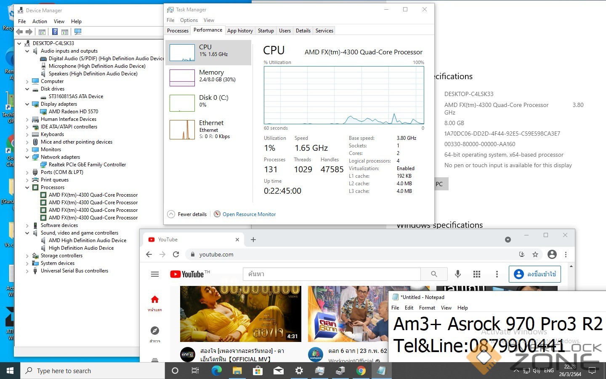Click the YouTube search input field
The height and width of the screenshot is (379, 606).
coord(331,274)
